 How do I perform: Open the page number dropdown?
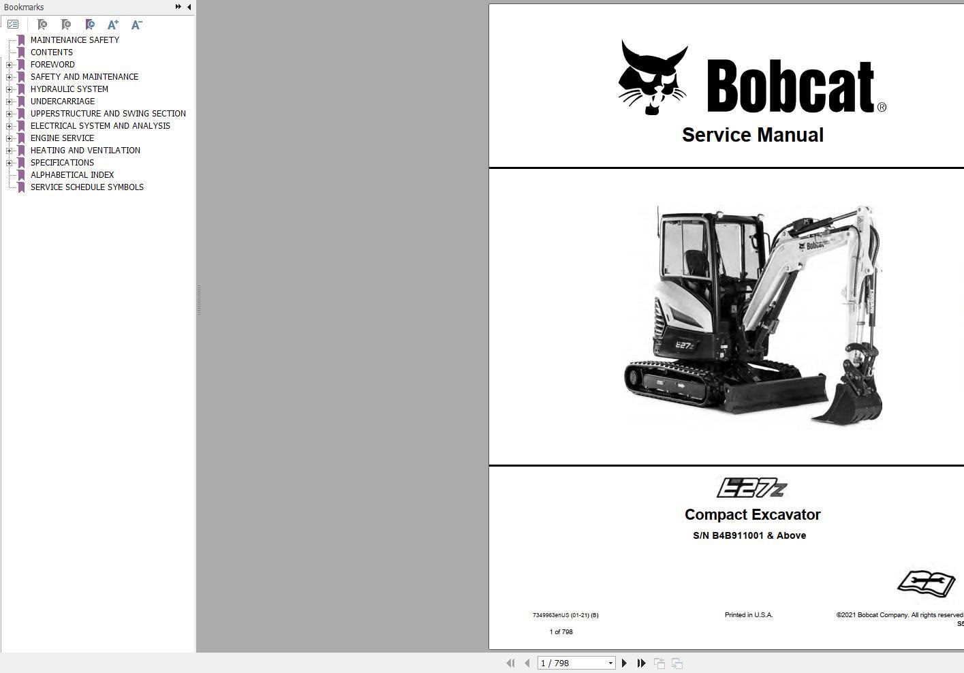click(610, 663)
